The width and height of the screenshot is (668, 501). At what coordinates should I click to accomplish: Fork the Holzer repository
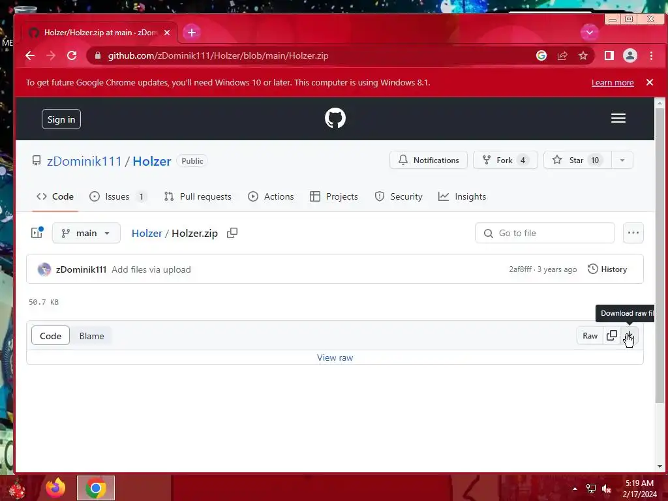[506, 160]
